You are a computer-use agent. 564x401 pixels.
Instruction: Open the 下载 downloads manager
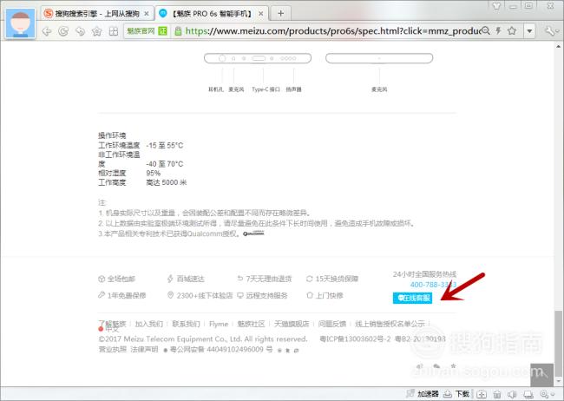pos(456,394)
